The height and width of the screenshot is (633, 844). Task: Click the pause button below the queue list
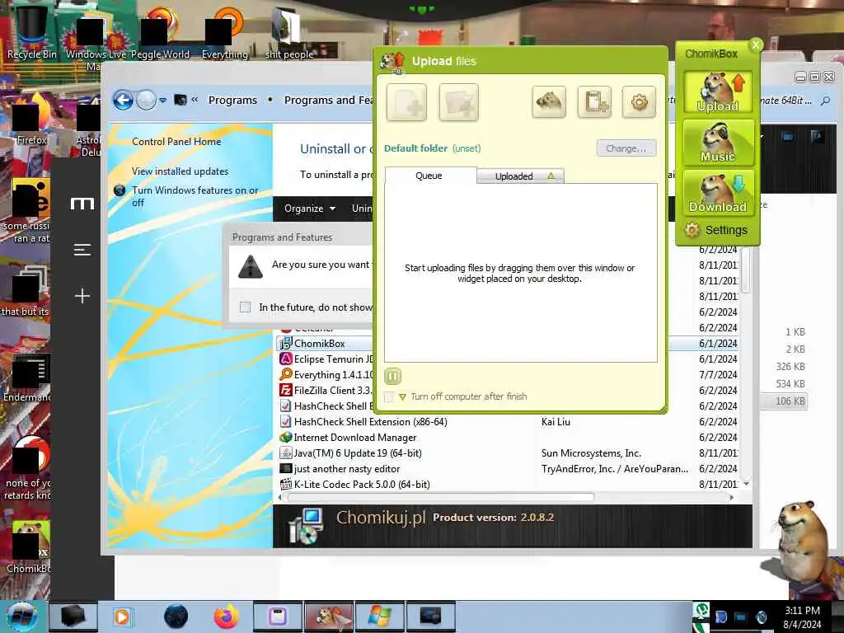coord(393,376)
